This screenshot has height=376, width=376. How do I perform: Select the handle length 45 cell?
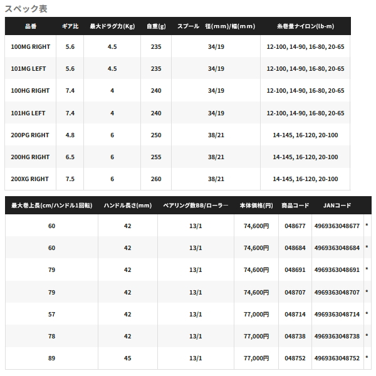[x=128, y=358]
